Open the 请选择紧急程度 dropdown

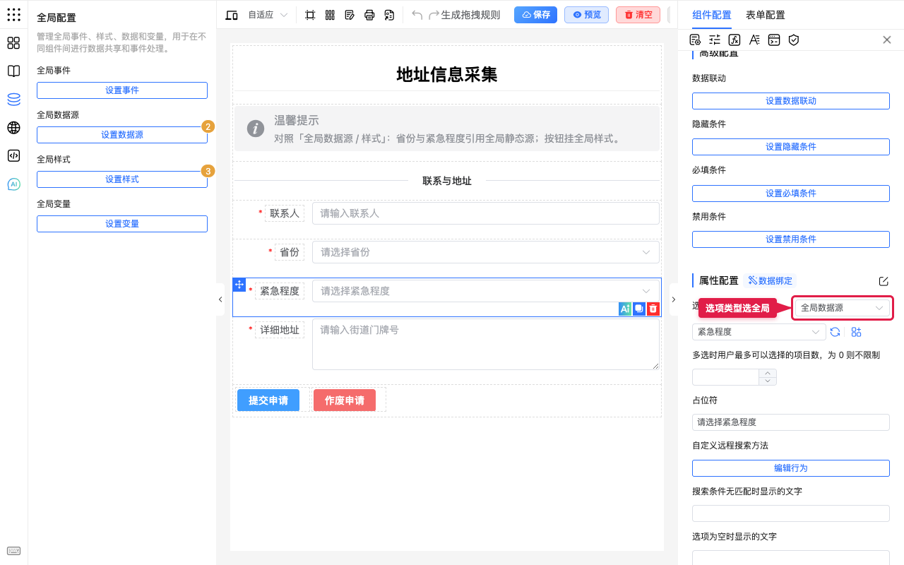(486, 291)
